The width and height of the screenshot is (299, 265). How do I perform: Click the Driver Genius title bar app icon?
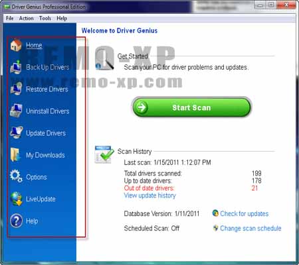click(x=7, y=7)
